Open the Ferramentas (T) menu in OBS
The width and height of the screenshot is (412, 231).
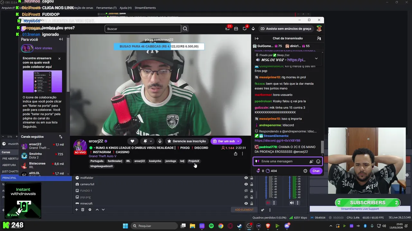point(106,8)
